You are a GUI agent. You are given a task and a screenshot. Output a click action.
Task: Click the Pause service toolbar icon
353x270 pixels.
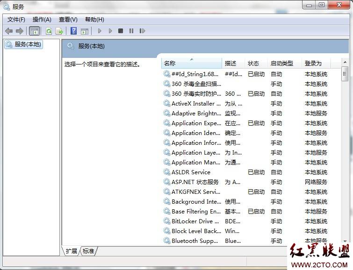click(x=131, y=31)
